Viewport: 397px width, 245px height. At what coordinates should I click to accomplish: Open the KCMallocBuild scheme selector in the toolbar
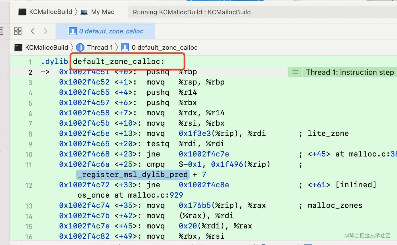pos(45,12)
